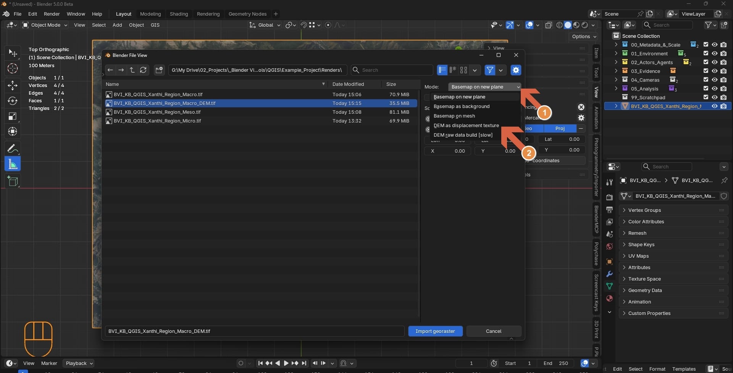733x373 pixels.
Task: Open the Modeling workspace tab
Action: click(x=150, y=14)
